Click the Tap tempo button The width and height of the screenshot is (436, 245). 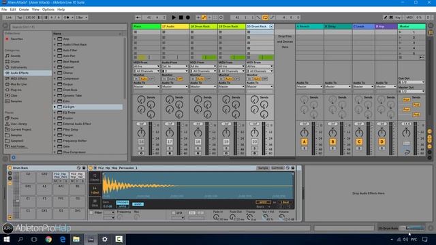click(20, 18)
